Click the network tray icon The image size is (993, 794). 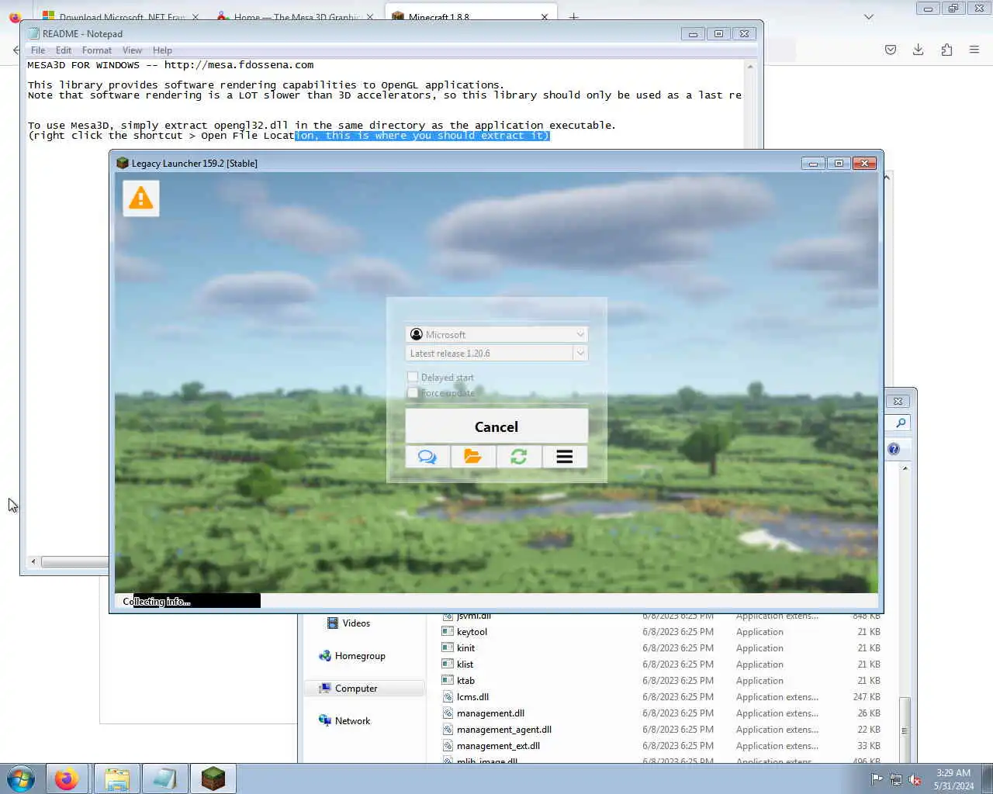896,779
